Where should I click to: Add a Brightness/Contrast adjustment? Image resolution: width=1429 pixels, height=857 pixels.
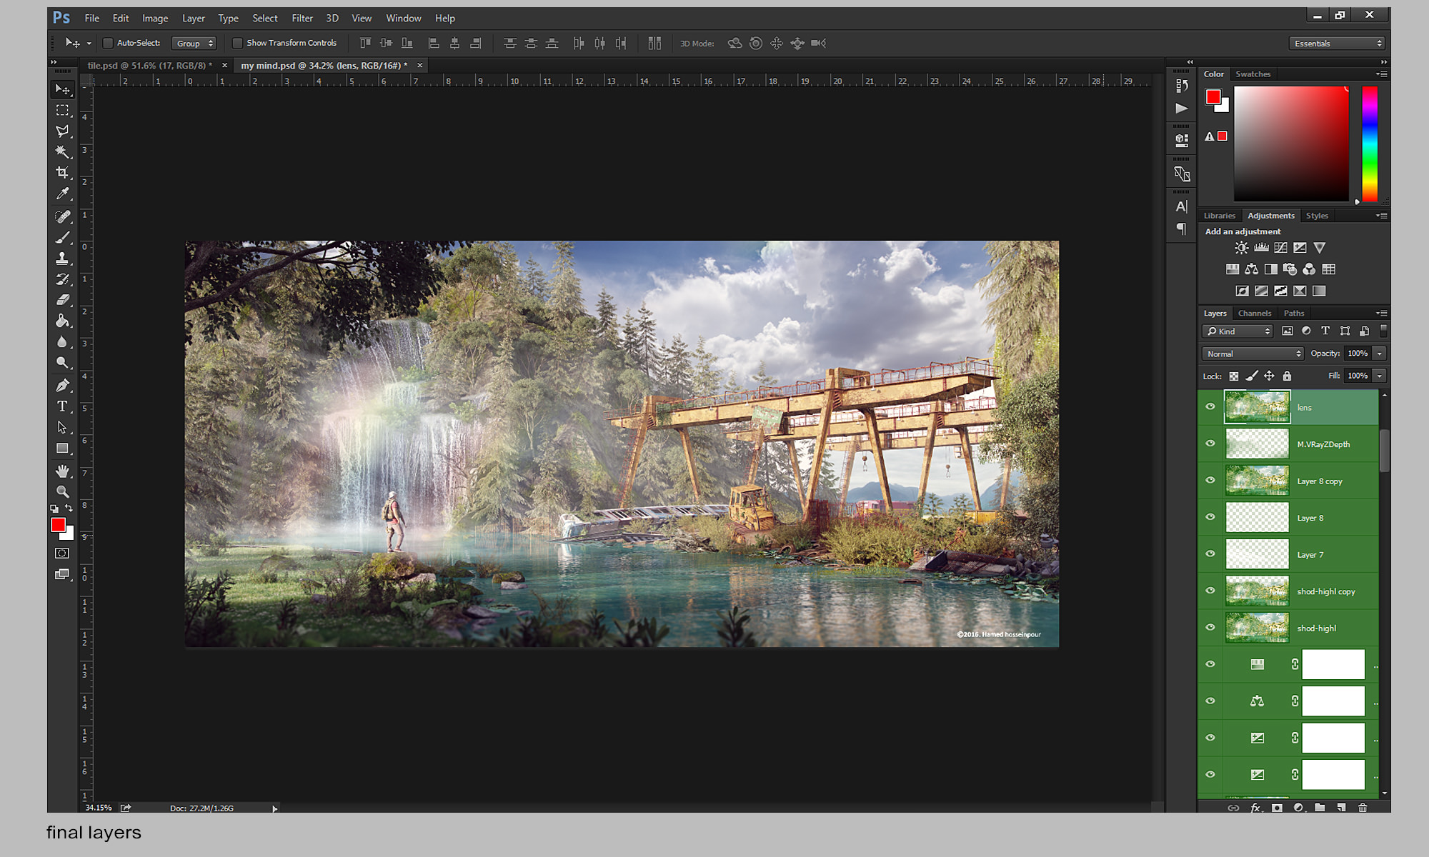click(1242, 248)
